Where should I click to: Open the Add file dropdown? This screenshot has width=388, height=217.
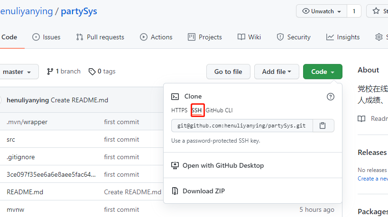tap(277, 72)
